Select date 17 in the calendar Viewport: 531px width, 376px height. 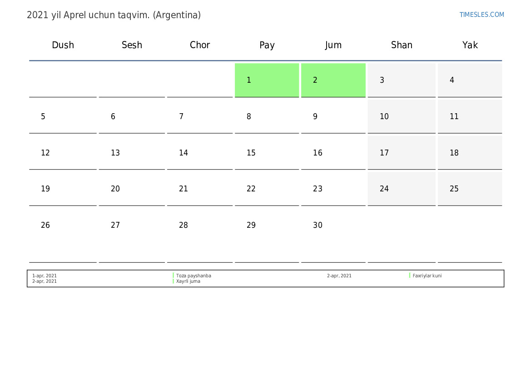[402, 153]
